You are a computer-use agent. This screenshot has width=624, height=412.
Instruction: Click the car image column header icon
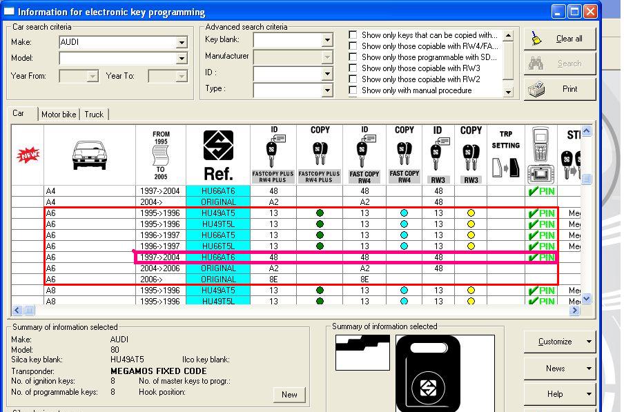(89, 155)
